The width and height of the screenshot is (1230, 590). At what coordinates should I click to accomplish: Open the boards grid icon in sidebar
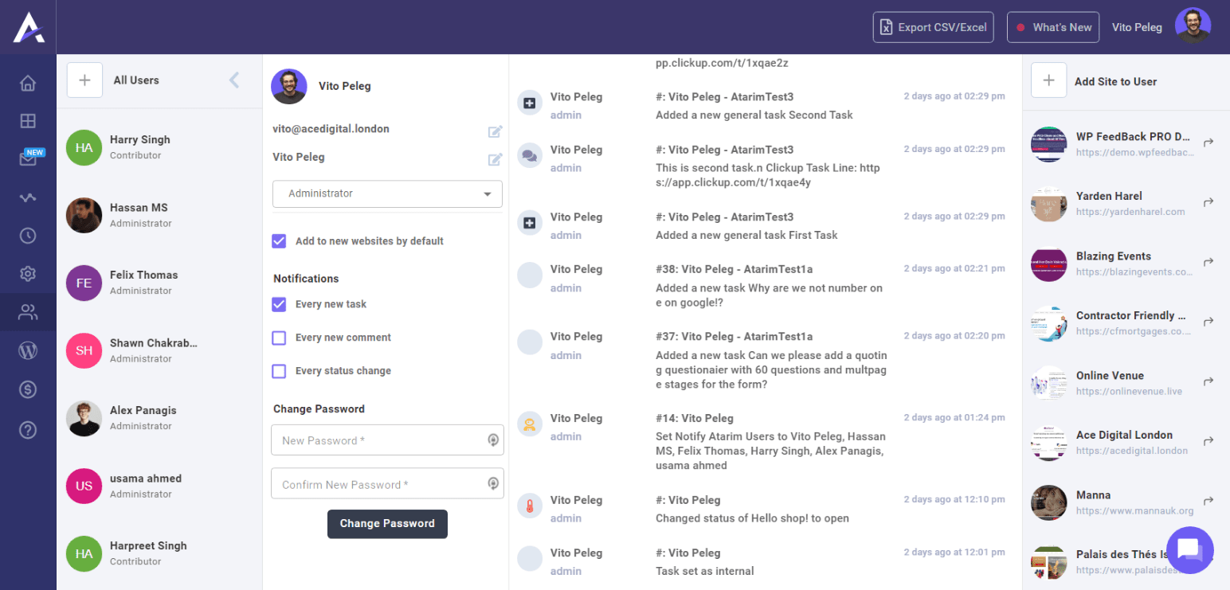coord(28,121)
